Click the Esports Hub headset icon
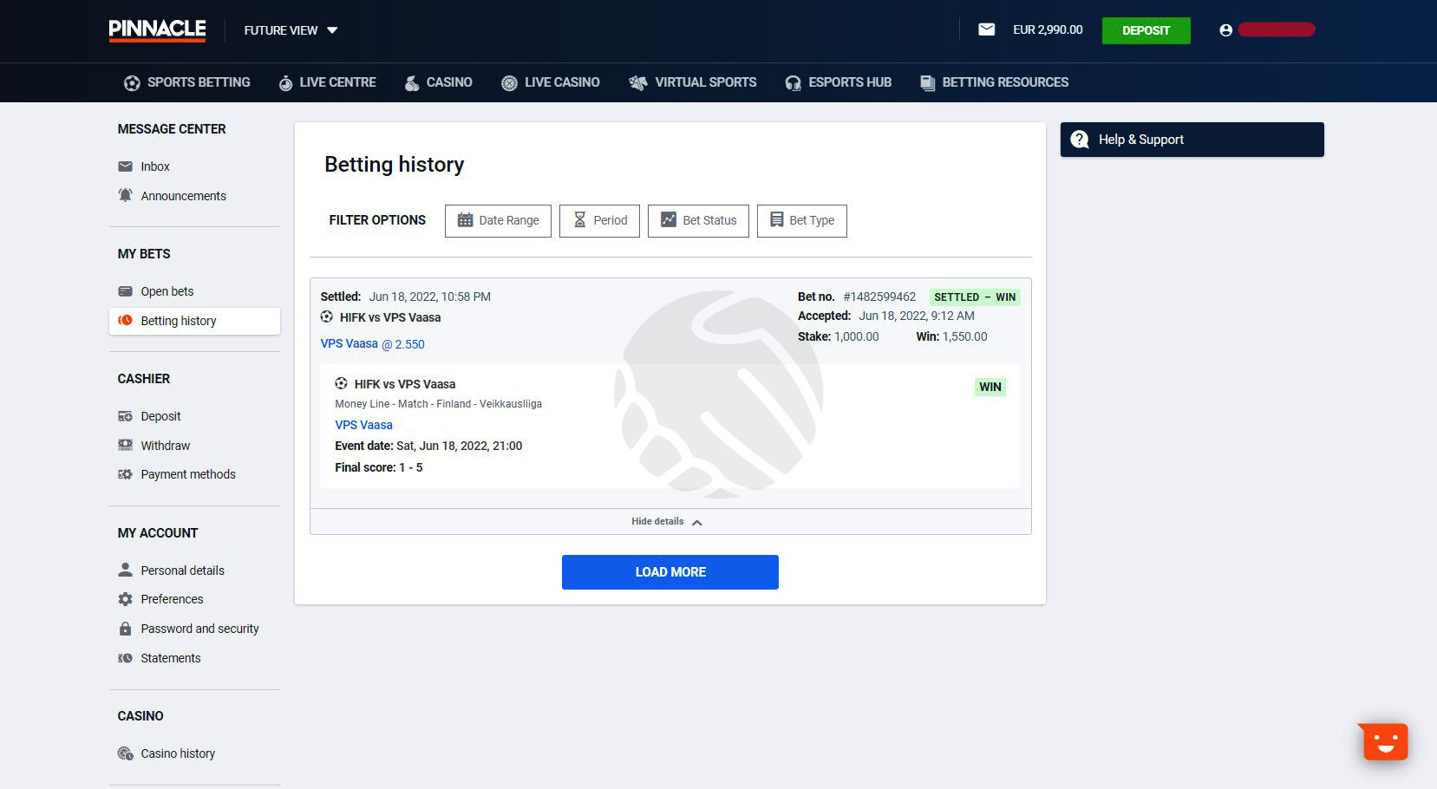The width and height of the screenshot is (1437, 789). click(793, 83)
